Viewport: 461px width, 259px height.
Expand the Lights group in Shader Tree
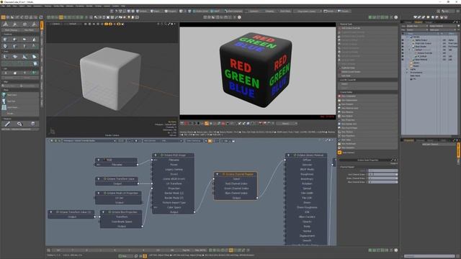(x=407, y=69)
